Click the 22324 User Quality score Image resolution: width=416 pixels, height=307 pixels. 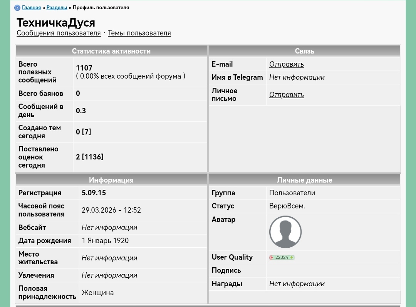click(x=282, y=257)
